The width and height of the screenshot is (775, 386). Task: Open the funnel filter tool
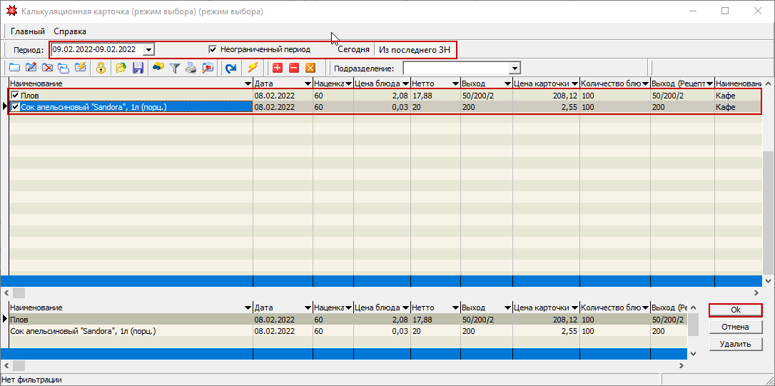pos(174,68)
